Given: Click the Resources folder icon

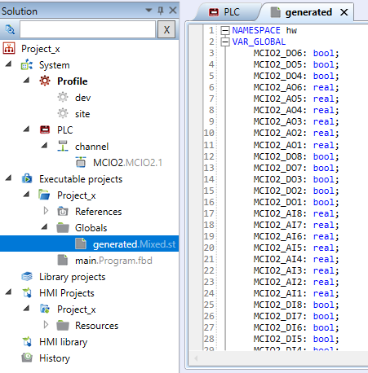Looking at the screenshot, I should point(63,325).
